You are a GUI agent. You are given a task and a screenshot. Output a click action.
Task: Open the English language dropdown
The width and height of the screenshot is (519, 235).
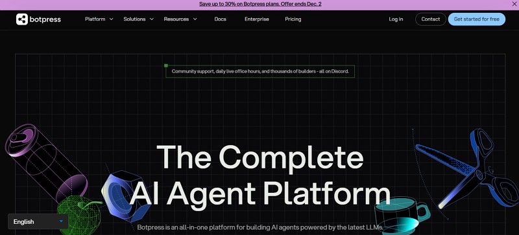[x=38, y=221]
